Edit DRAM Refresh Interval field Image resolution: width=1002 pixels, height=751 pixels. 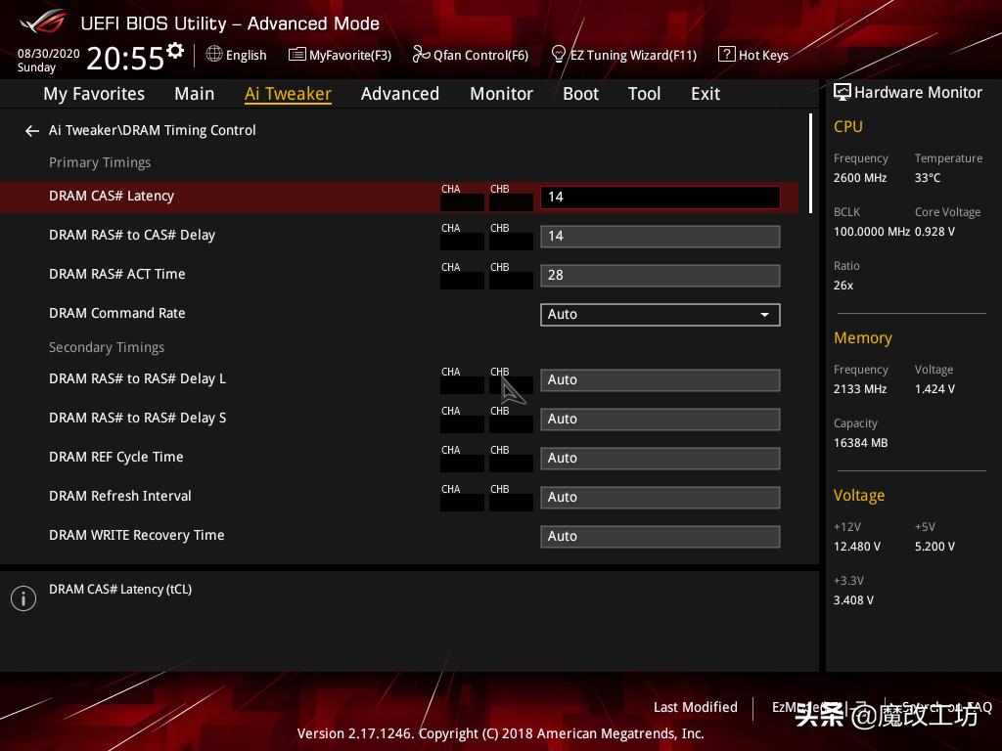[x=660, y=498]
